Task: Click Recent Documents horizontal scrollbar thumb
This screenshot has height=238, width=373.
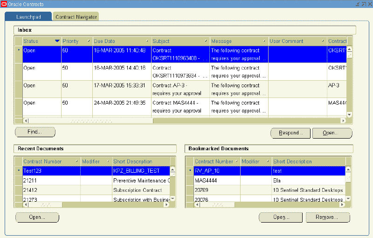Action: [x=45, y=204]
